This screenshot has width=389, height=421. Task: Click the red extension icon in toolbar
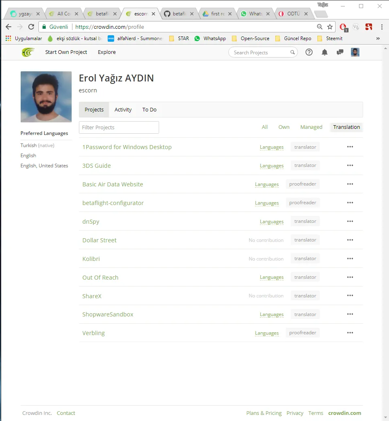pyautogui.click(x=369, y=27)
